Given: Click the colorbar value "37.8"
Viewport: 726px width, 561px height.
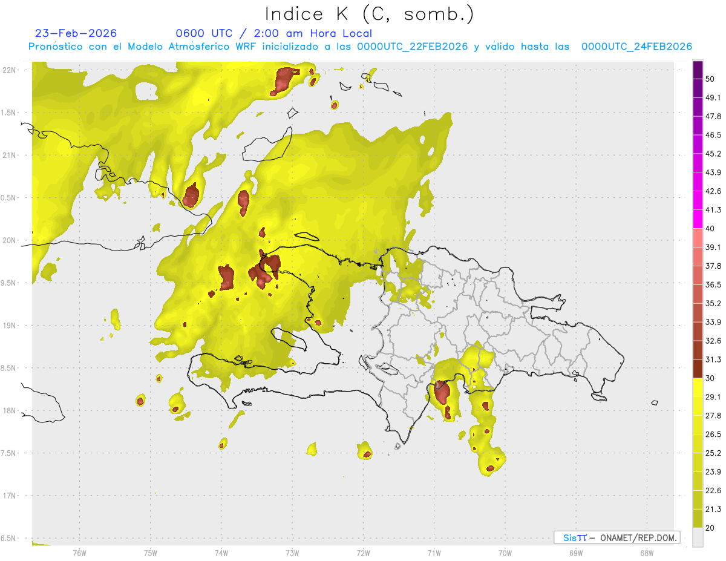Looking at the screenshot, I should [x=713, y=266].
